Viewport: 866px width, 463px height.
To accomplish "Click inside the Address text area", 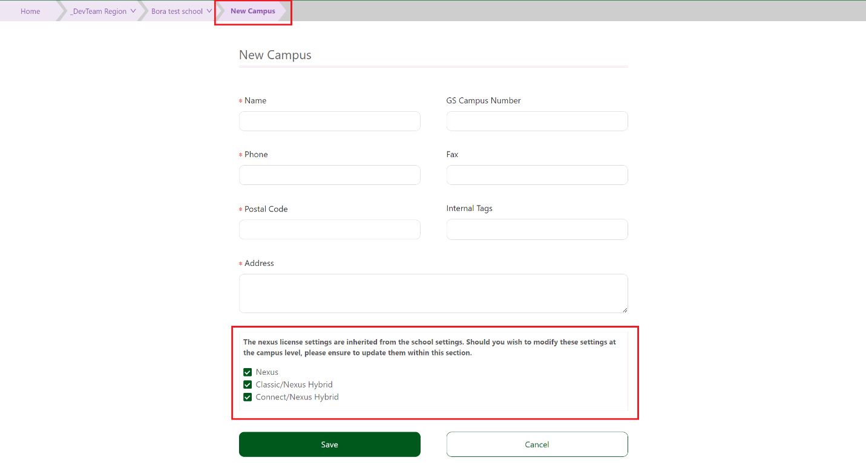I will [x=433, y=293].
